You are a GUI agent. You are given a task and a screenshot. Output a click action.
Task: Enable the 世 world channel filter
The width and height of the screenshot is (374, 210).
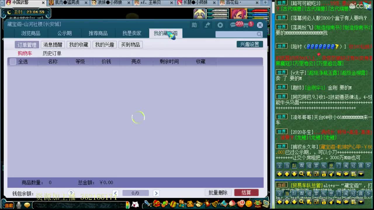(331, 165)
